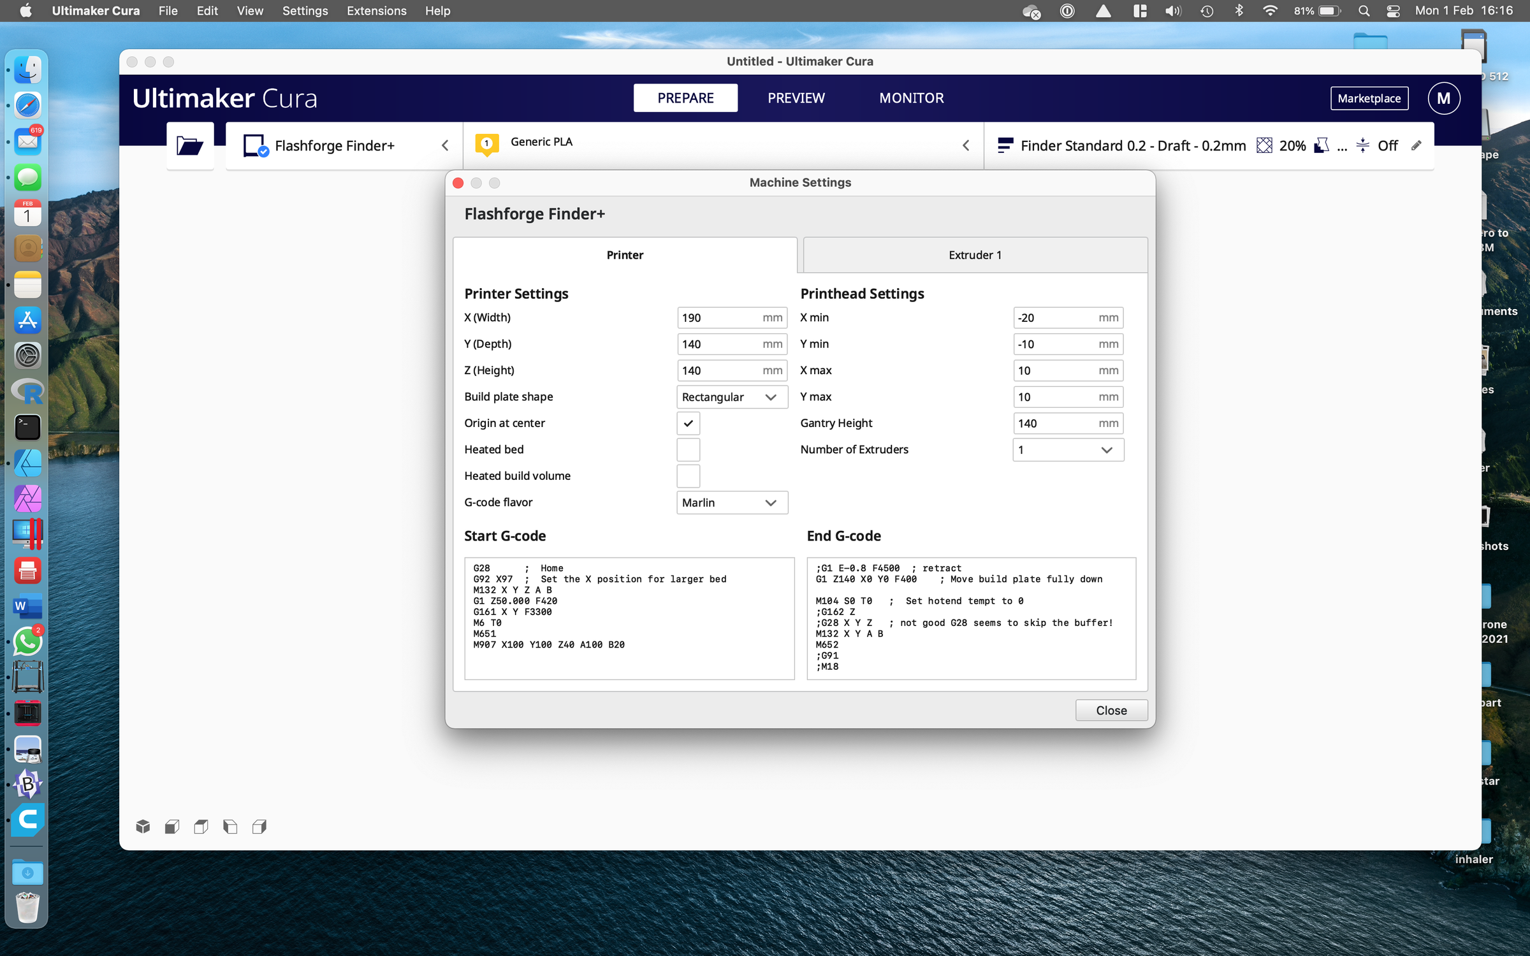Select the front view cube icon
Image resolution: width=1530 pixels, height=956 pixels.
pos(172,827)
